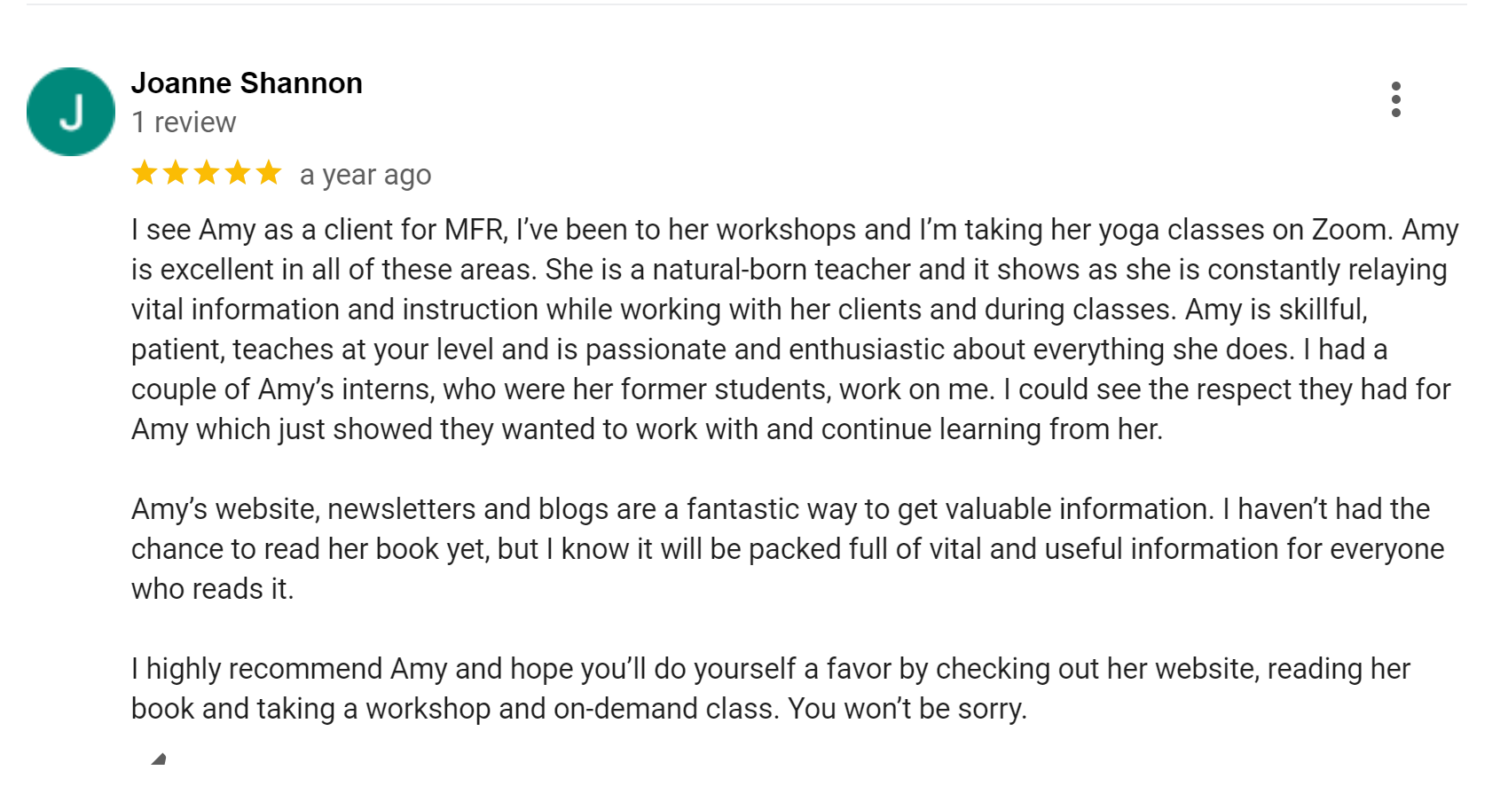Click the "1 review" count text
This screenshot has width=1508, height=794.
(184, 122)
